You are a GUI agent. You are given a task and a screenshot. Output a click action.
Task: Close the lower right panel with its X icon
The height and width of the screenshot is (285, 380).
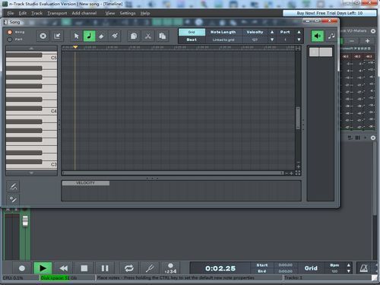coord(373,138)
